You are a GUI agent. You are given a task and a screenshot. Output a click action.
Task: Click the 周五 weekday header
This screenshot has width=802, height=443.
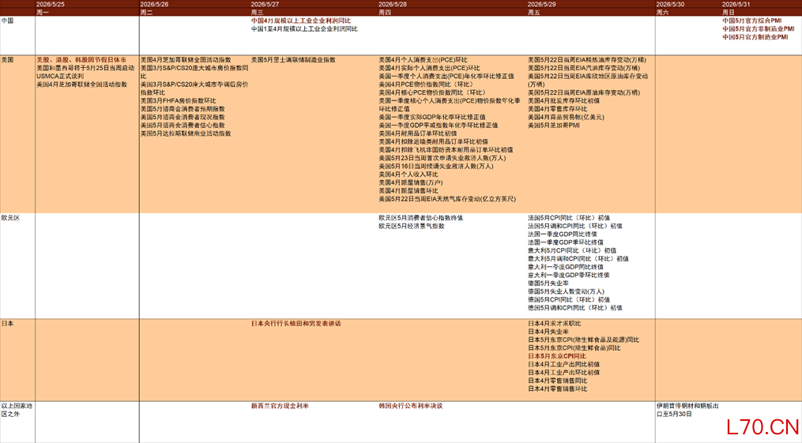pyautogui.click(x=533, y=13)
